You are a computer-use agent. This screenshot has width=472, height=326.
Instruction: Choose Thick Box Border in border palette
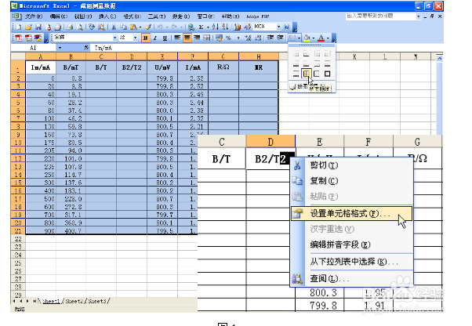[x=327, y=74]
